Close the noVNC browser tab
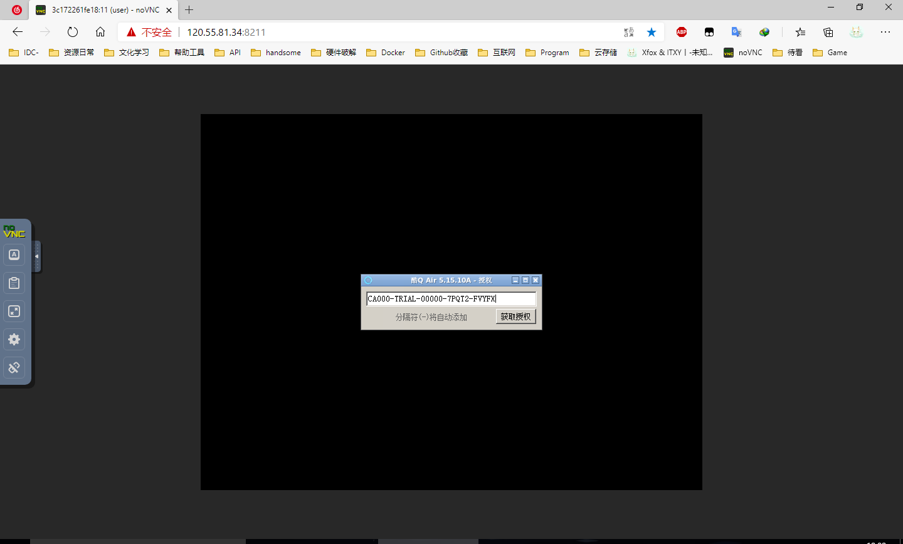The image size is (903, 544). tap(169, 10)
